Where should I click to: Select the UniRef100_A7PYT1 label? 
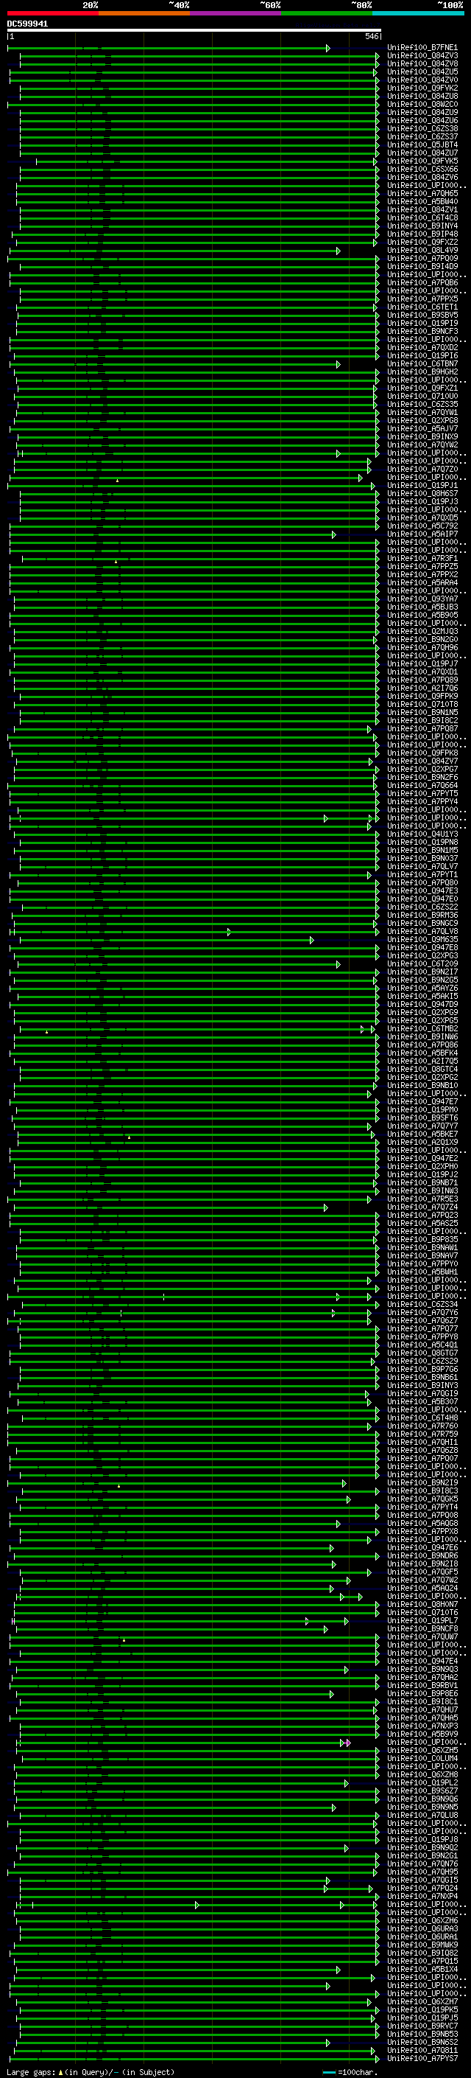[x=422, y=874]
